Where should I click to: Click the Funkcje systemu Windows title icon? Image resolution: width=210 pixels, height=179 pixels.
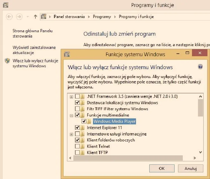coord(67,54)
